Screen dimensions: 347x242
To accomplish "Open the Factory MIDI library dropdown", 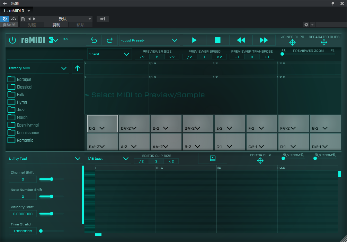I will point(38,68).
